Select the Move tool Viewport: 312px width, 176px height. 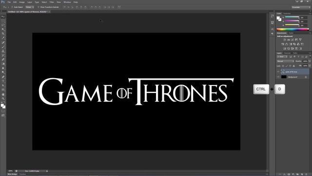pyautogui.click(x=3, y=17)
